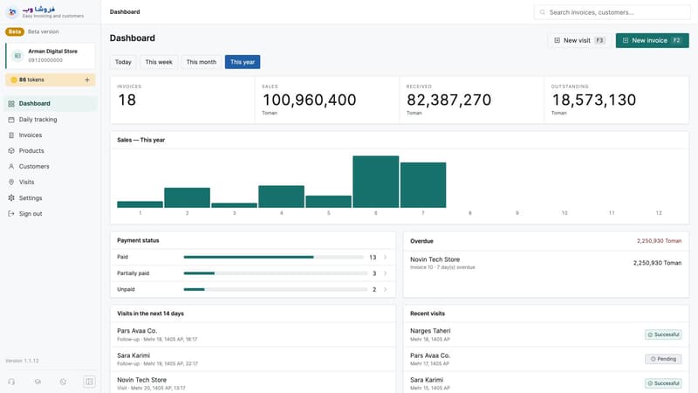Click the Sales value 100,960,400
698x393 pixels.
pos(310,100)
